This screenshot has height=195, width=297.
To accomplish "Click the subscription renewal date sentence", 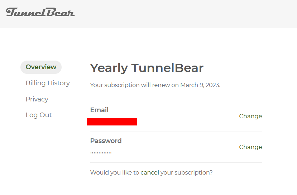I will coord(155,85).
